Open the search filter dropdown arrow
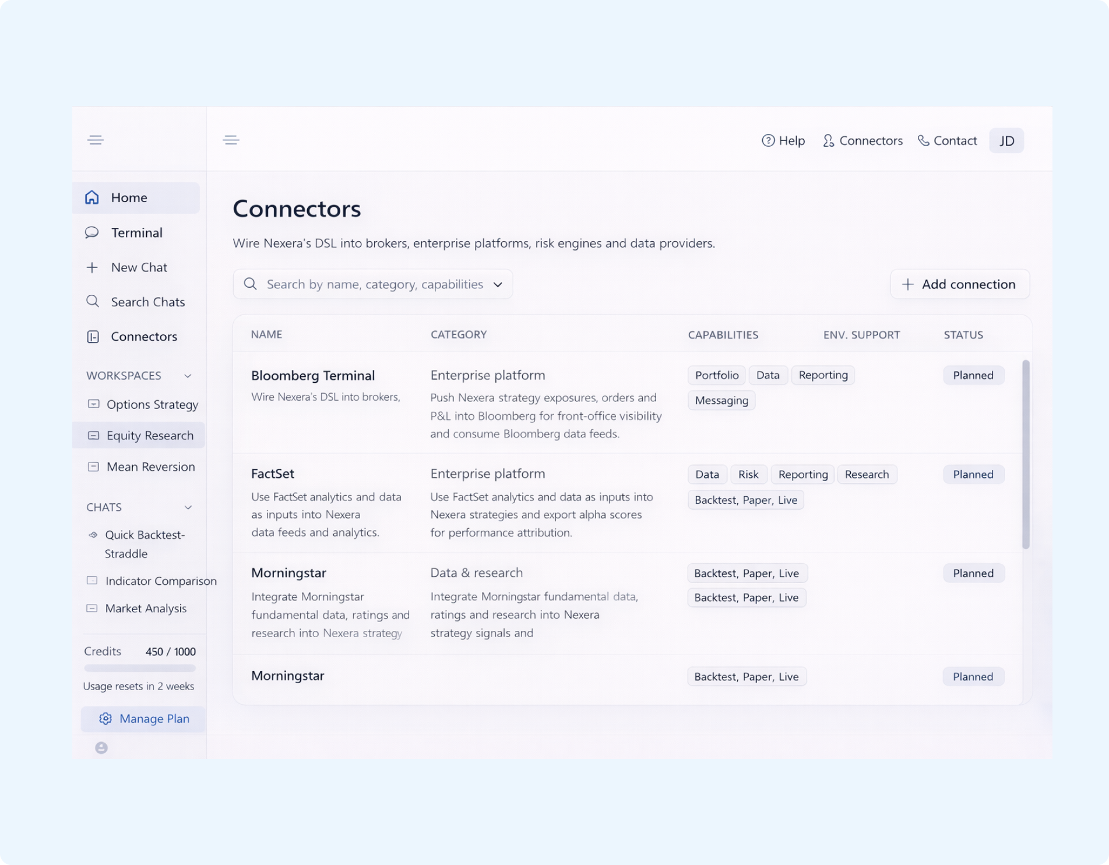 click(x=498, y=284)
